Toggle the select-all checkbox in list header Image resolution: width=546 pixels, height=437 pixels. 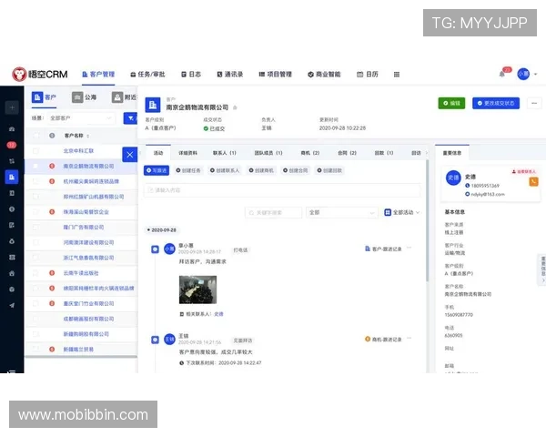coord(35,136)
